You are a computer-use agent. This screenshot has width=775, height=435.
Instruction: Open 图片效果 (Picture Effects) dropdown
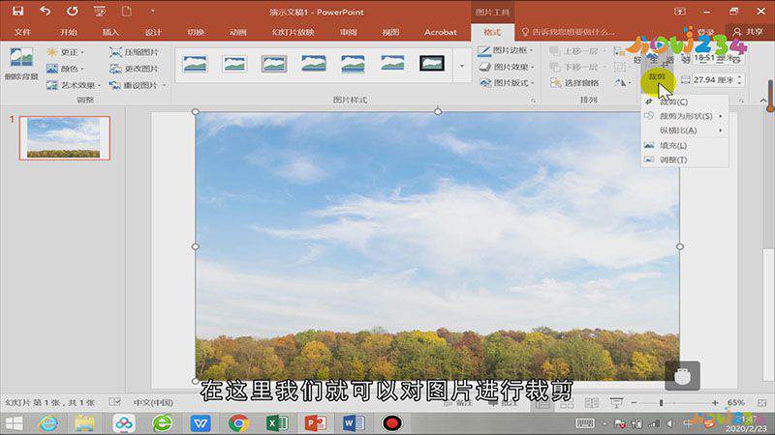(x=506, y=67)
